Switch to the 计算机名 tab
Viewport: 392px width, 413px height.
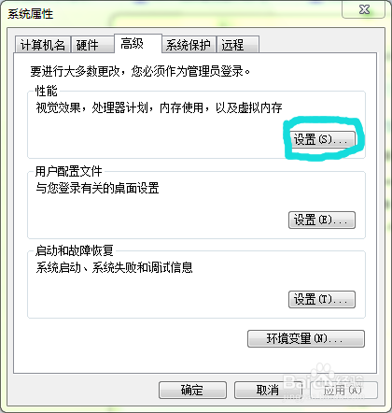tap(43, 45)
